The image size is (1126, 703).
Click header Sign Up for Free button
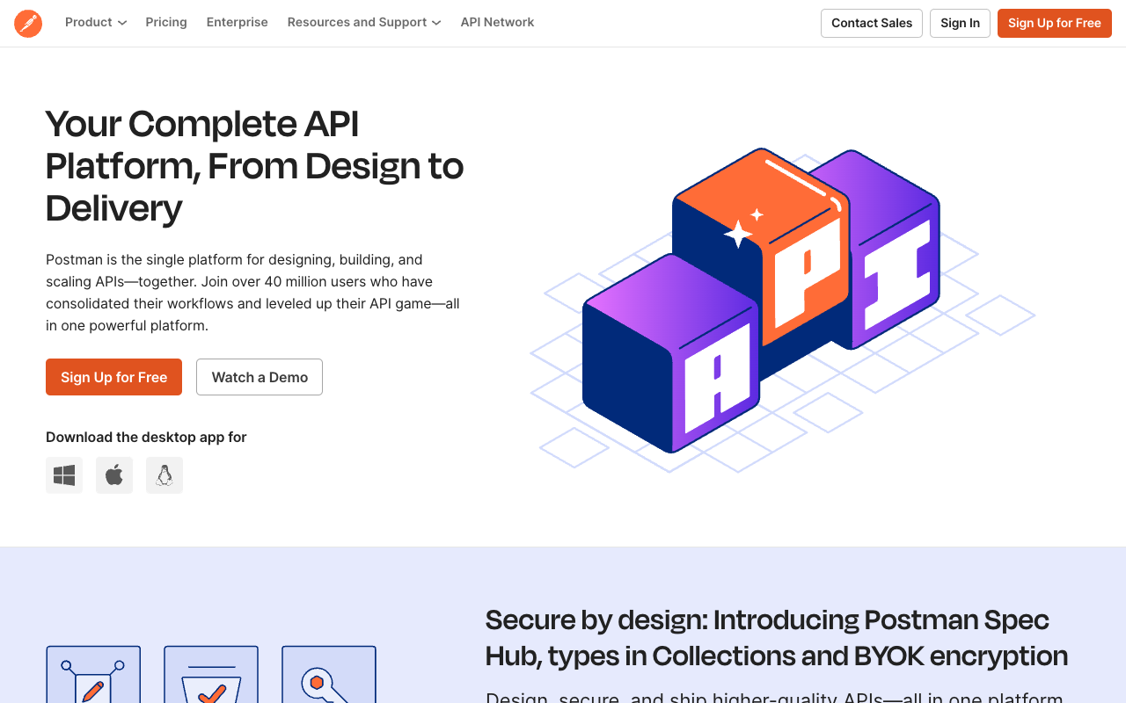(x=1055, y=23)
